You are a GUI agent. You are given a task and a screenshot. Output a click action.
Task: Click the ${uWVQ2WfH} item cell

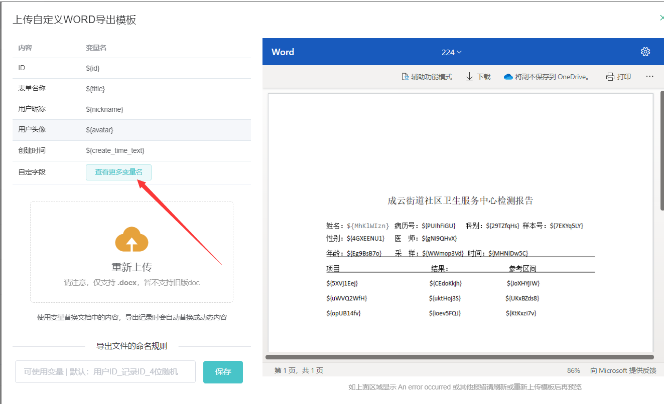346,298
